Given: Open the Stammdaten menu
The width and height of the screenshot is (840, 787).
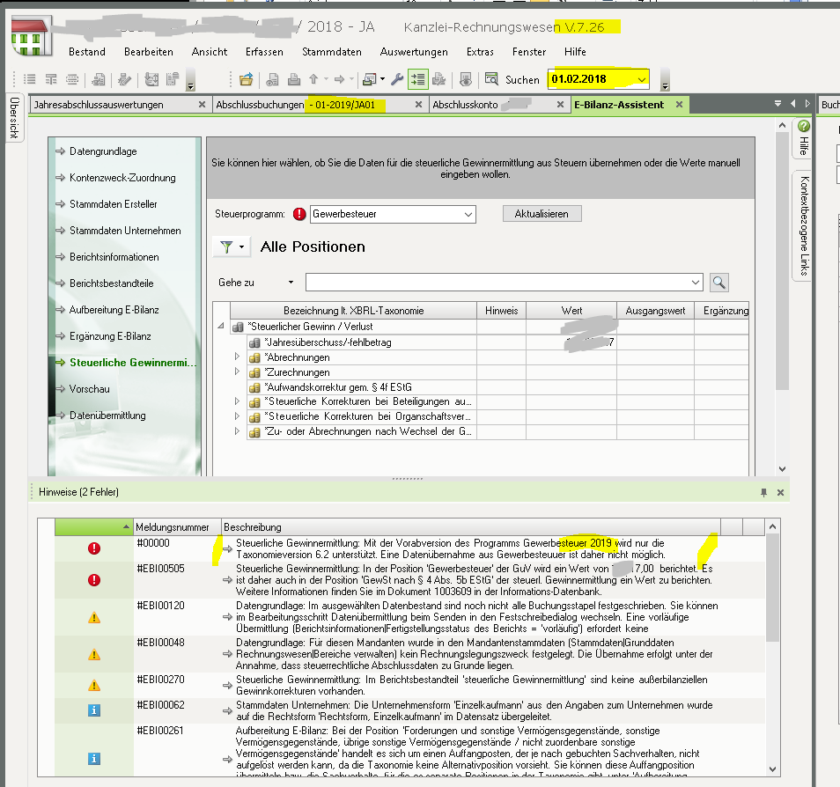Looking at the screenshot, I should (x=332, y=52).
